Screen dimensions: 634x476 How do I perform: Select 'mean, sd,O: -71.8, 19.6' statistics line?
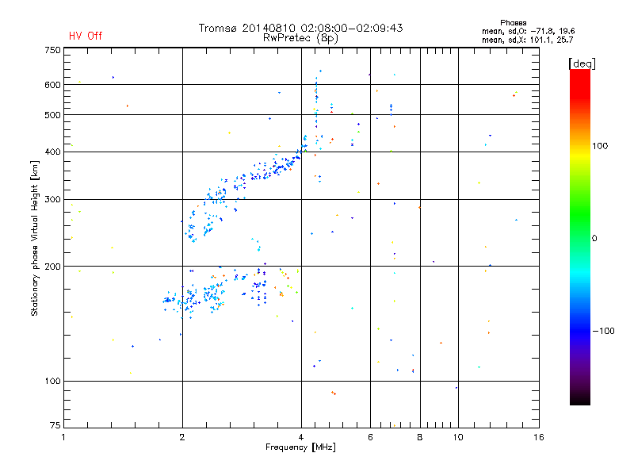(x=528, y=31)
